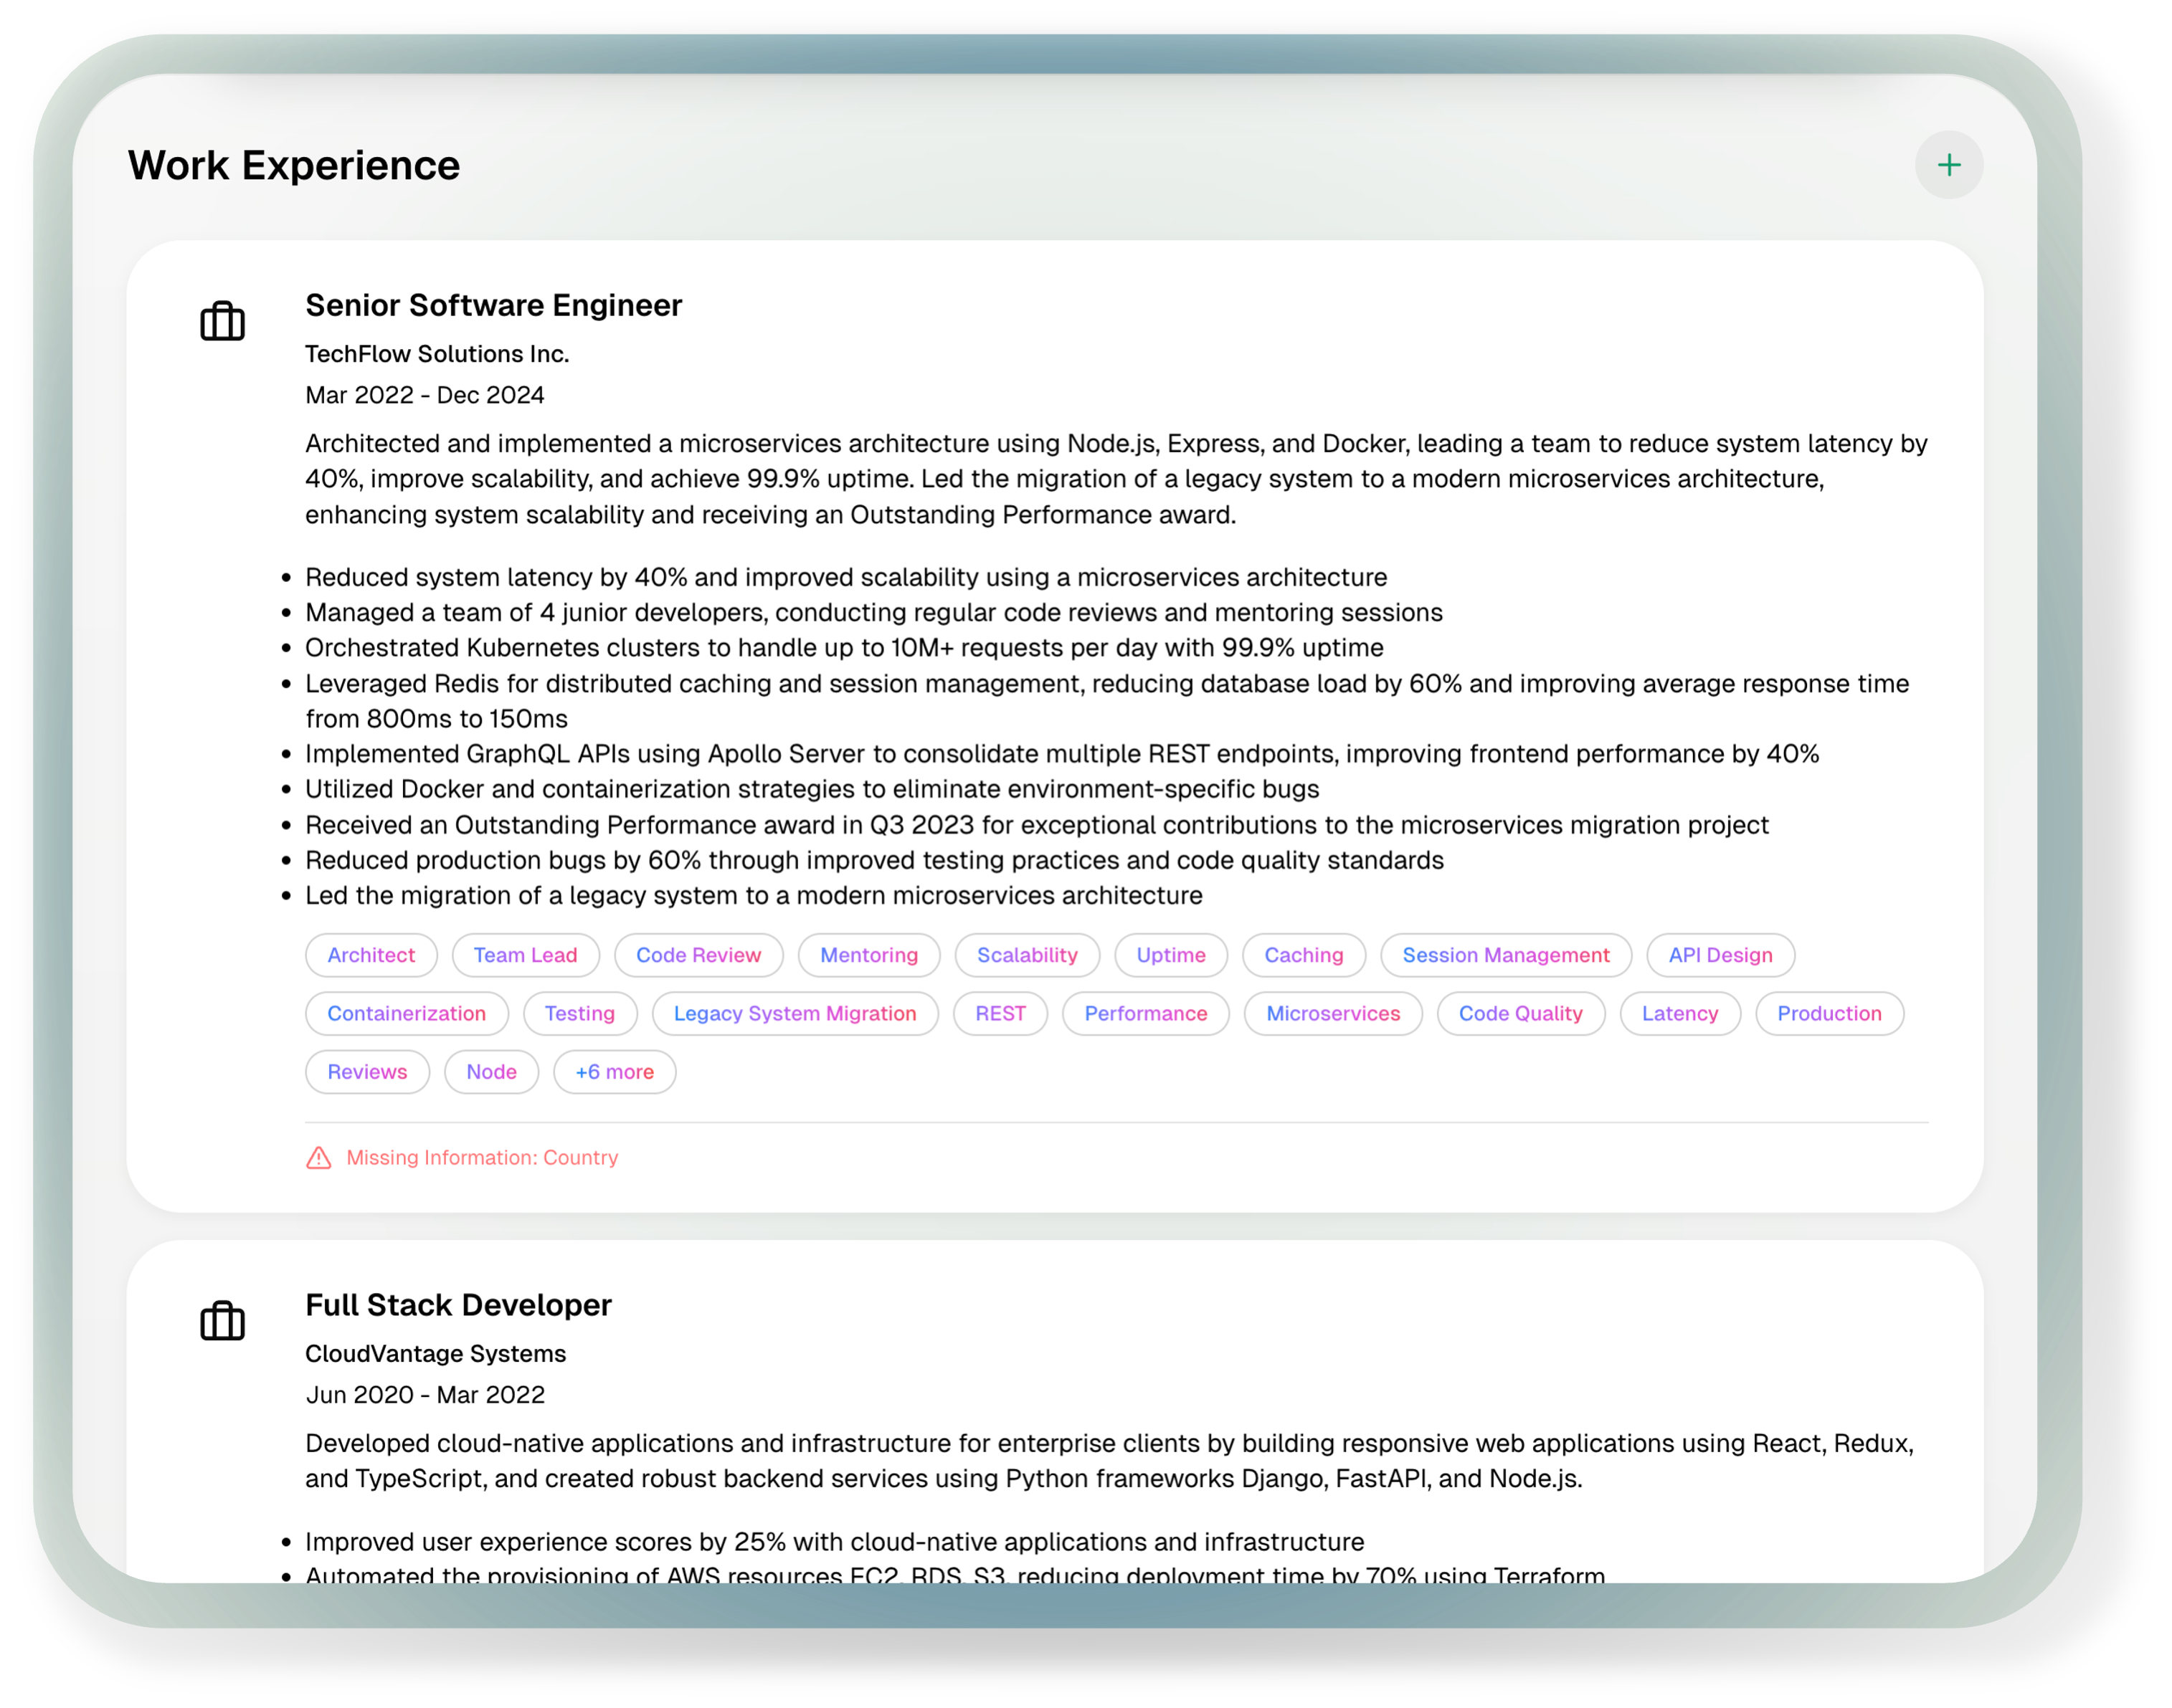
Task: Click briefcase icon beside Full Stack Developer
Action: point(222,1320)
